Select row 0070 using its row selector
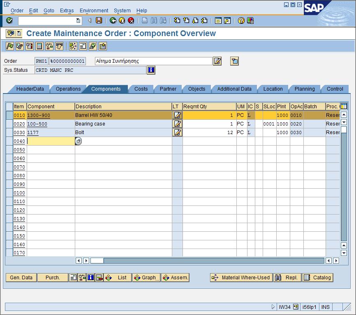This screenshot has height=315, width=356. point(9,167)
